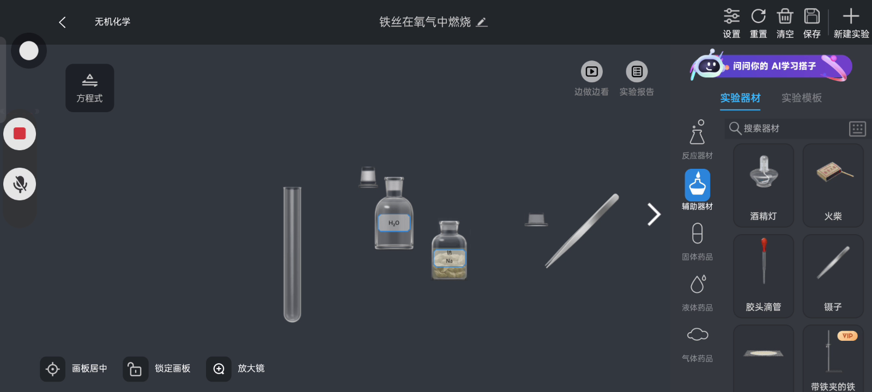Toggle the microphone mute button
The height and width of the screenshot is (392, 872).
[x=20, y=184]
